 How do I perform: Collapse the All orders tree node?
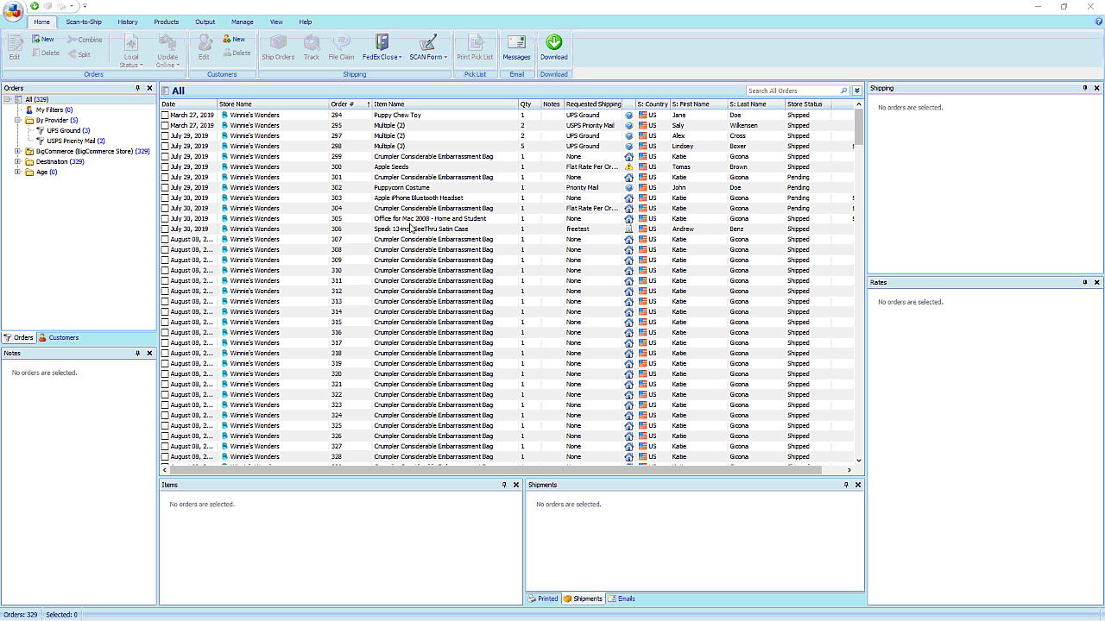click(x=7, y=99)
